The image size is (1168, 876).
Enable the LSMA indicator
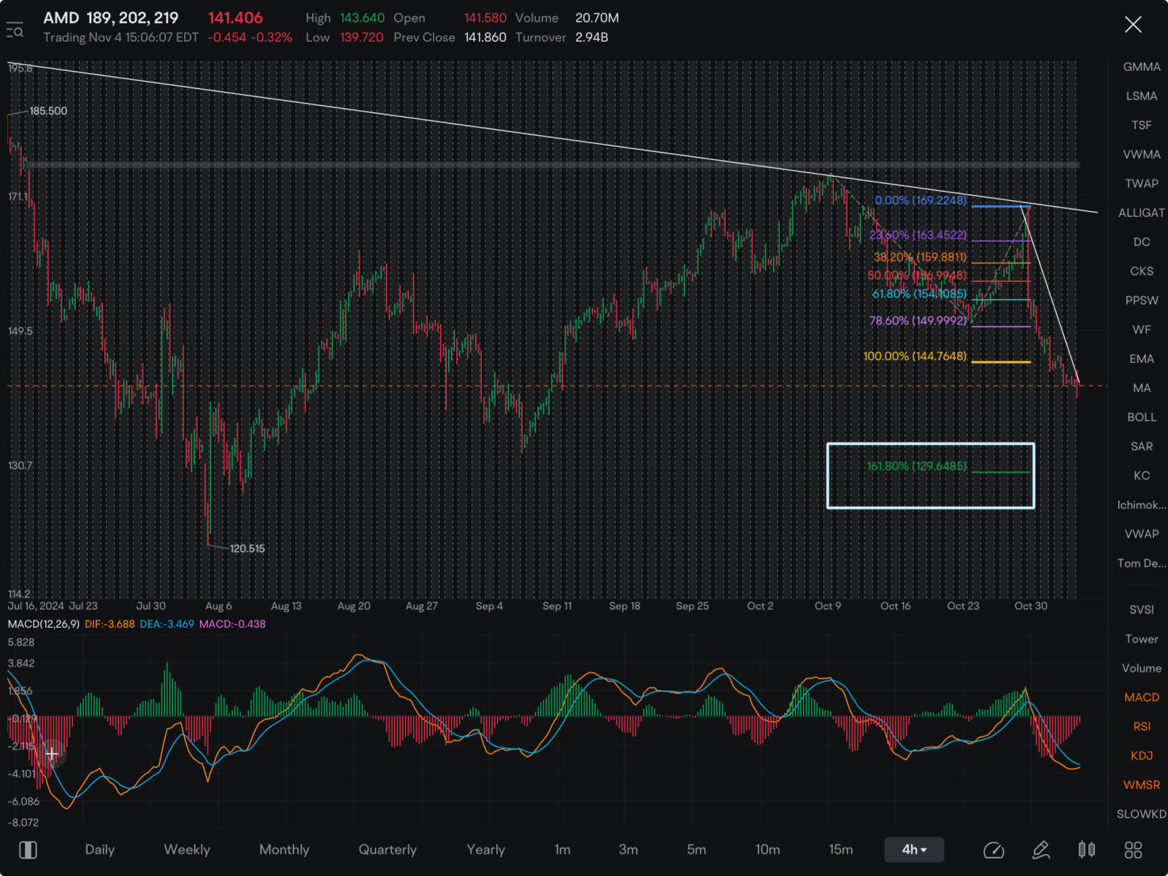coord(1142,96)
